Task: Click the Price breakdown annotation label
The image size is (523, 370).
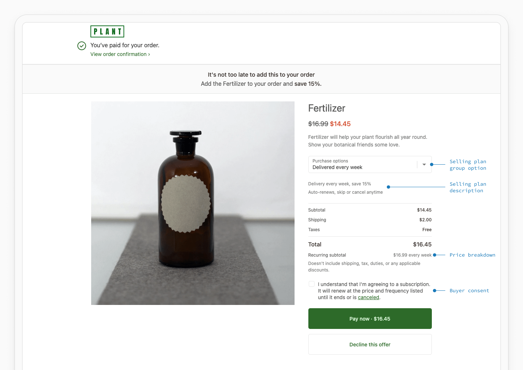Action: (473, 255)
